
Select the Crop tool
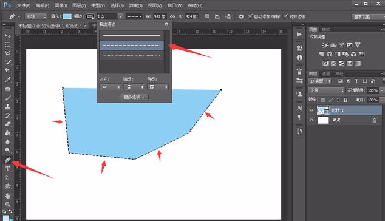8,70
